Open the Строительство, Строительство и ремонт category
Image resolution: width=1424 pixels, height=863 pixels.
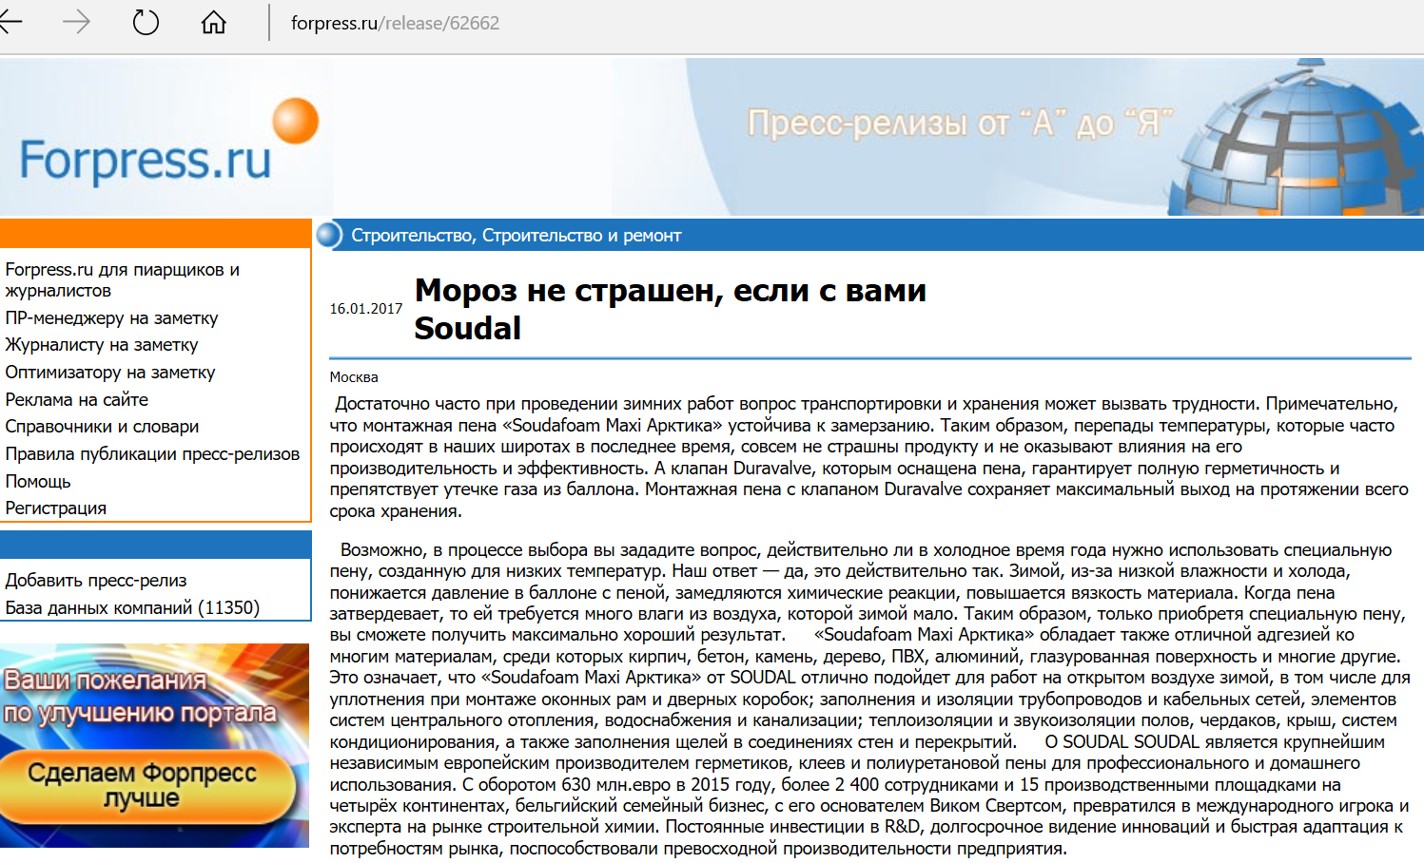[517, 236]
